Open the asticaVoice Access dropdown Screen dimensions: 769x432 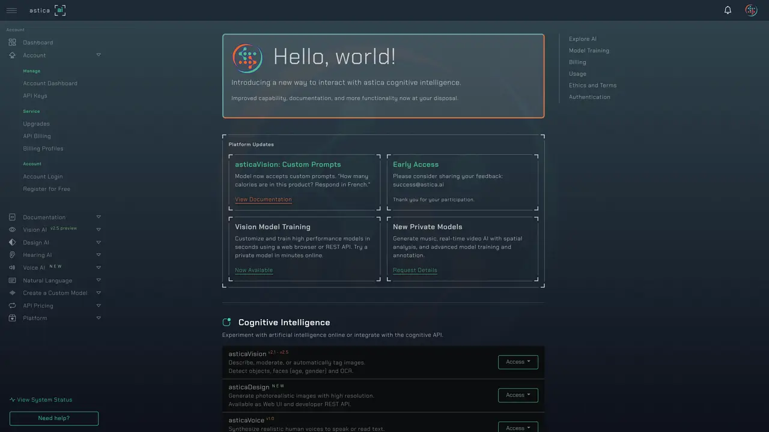[518, 427]
